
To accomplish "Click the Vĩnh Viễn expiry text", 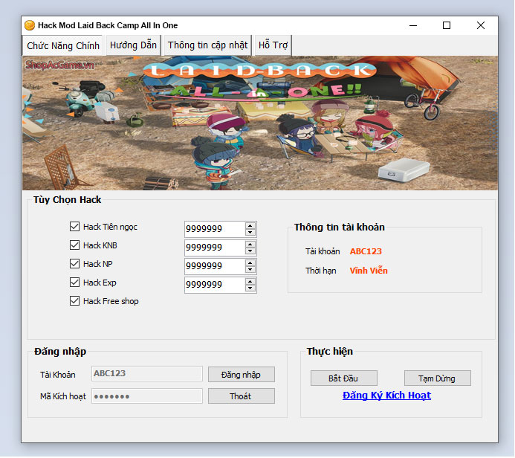I will [x=369, y=271].
